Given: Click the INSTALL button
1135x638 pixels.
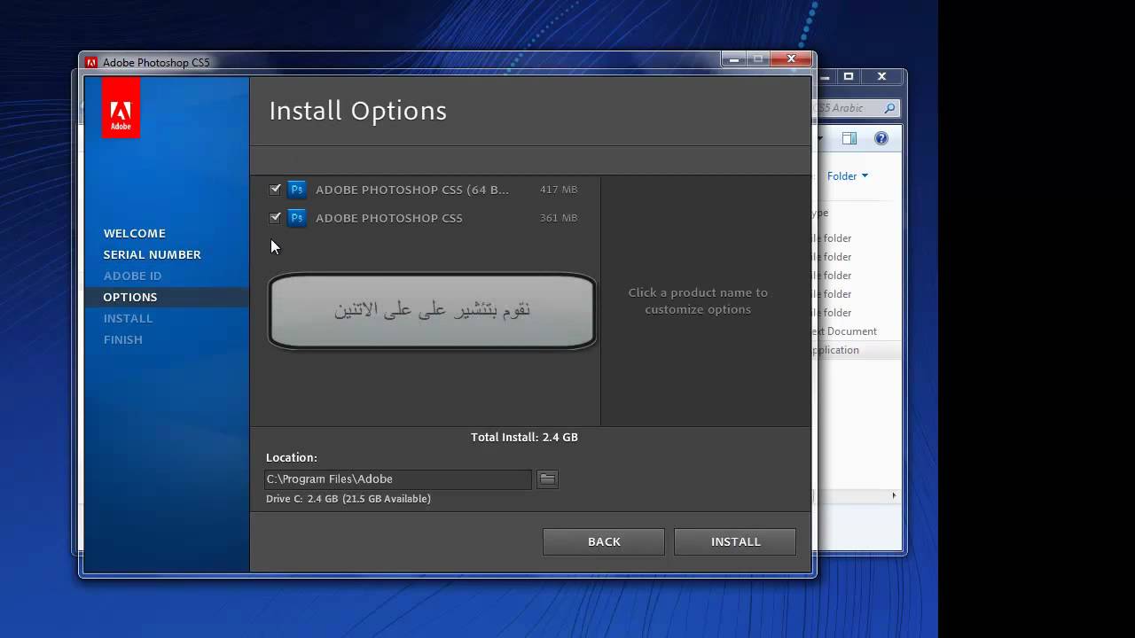Looking at the screenshot, I should point(735,541).
